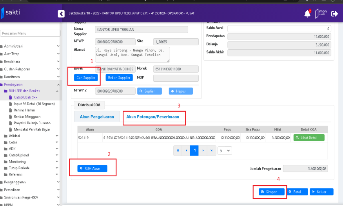Click in the Pencarian Menu search field

(29, 33)
